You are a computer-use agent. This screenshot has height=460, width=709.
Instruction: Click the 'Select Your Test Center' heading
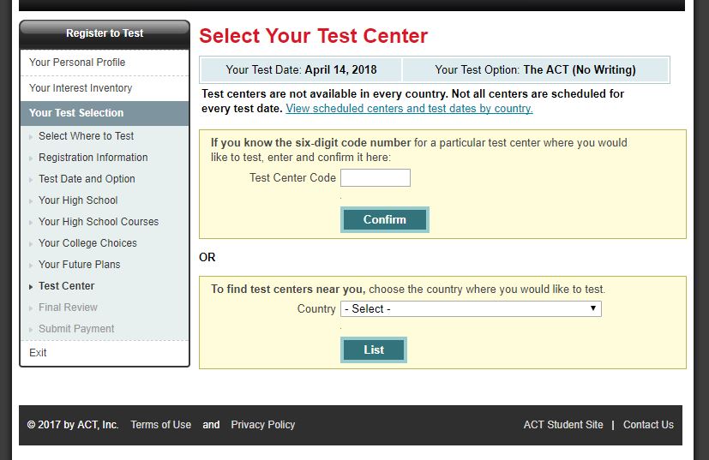(313, 36)
